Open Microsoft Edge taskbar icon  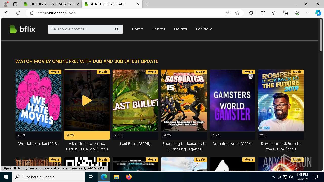[x=104, y=177]
